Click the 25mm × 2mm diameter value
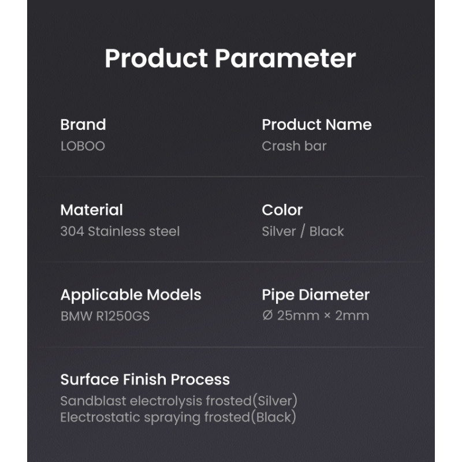462x462 pixels. (x=323, y=316)
